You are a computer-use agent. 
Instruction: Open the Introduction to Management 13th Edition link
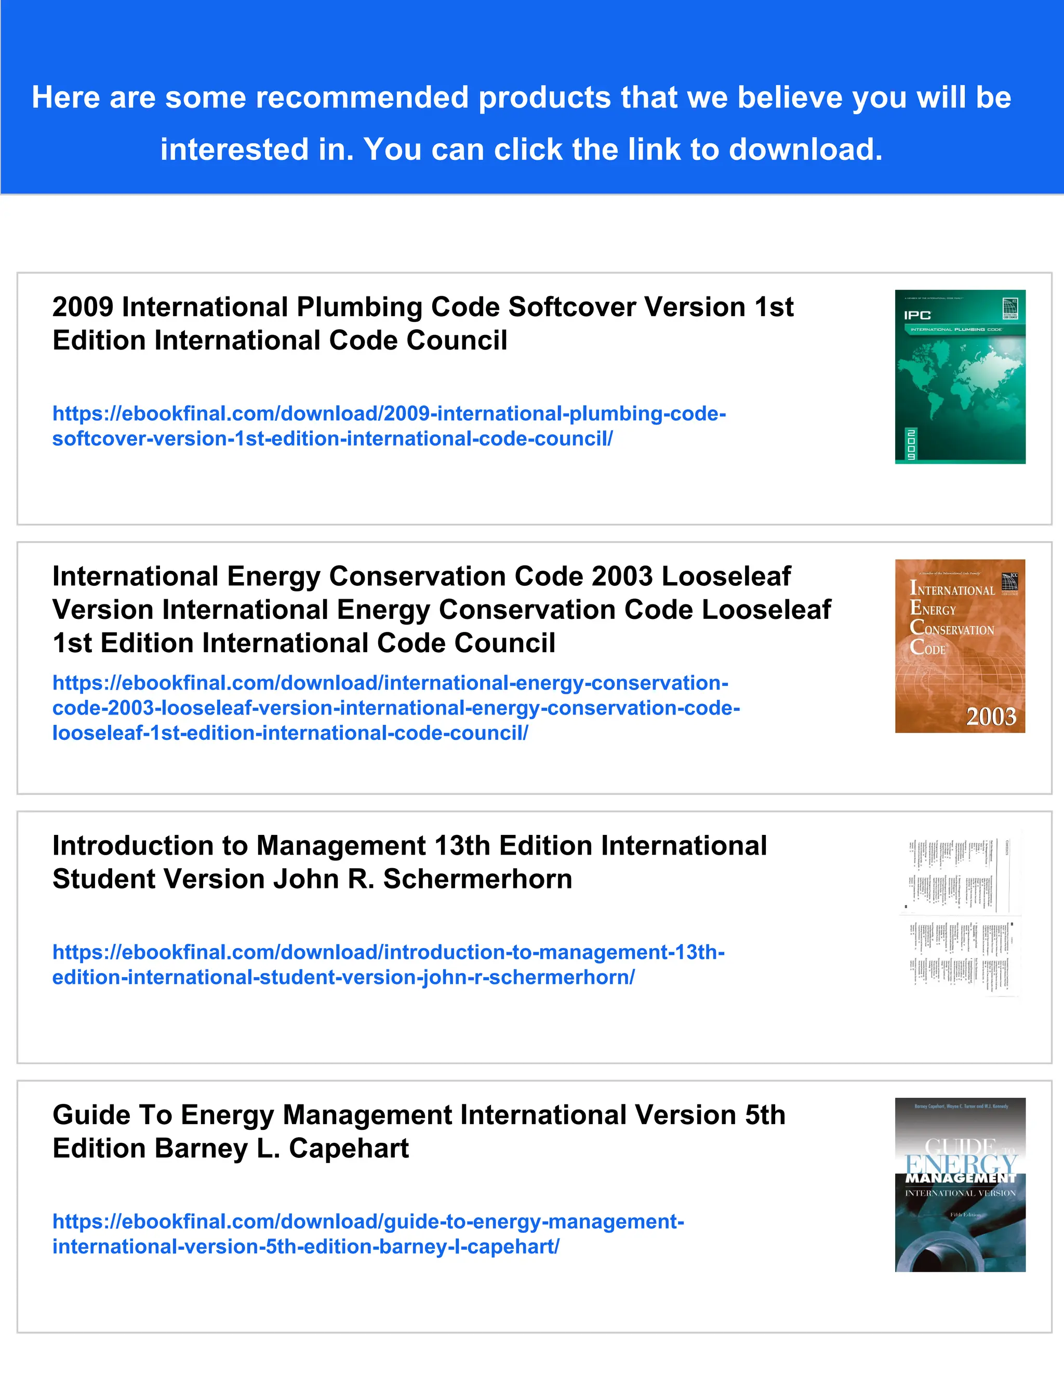coord(388,965)
